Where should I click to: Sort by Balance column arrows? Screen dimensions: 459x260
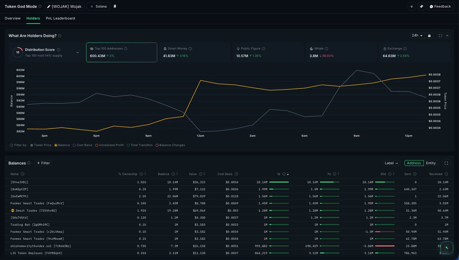(177, 174)
